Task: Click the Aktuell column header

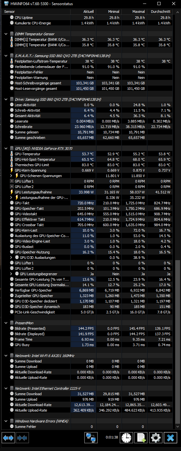Action: pos(83,11)
